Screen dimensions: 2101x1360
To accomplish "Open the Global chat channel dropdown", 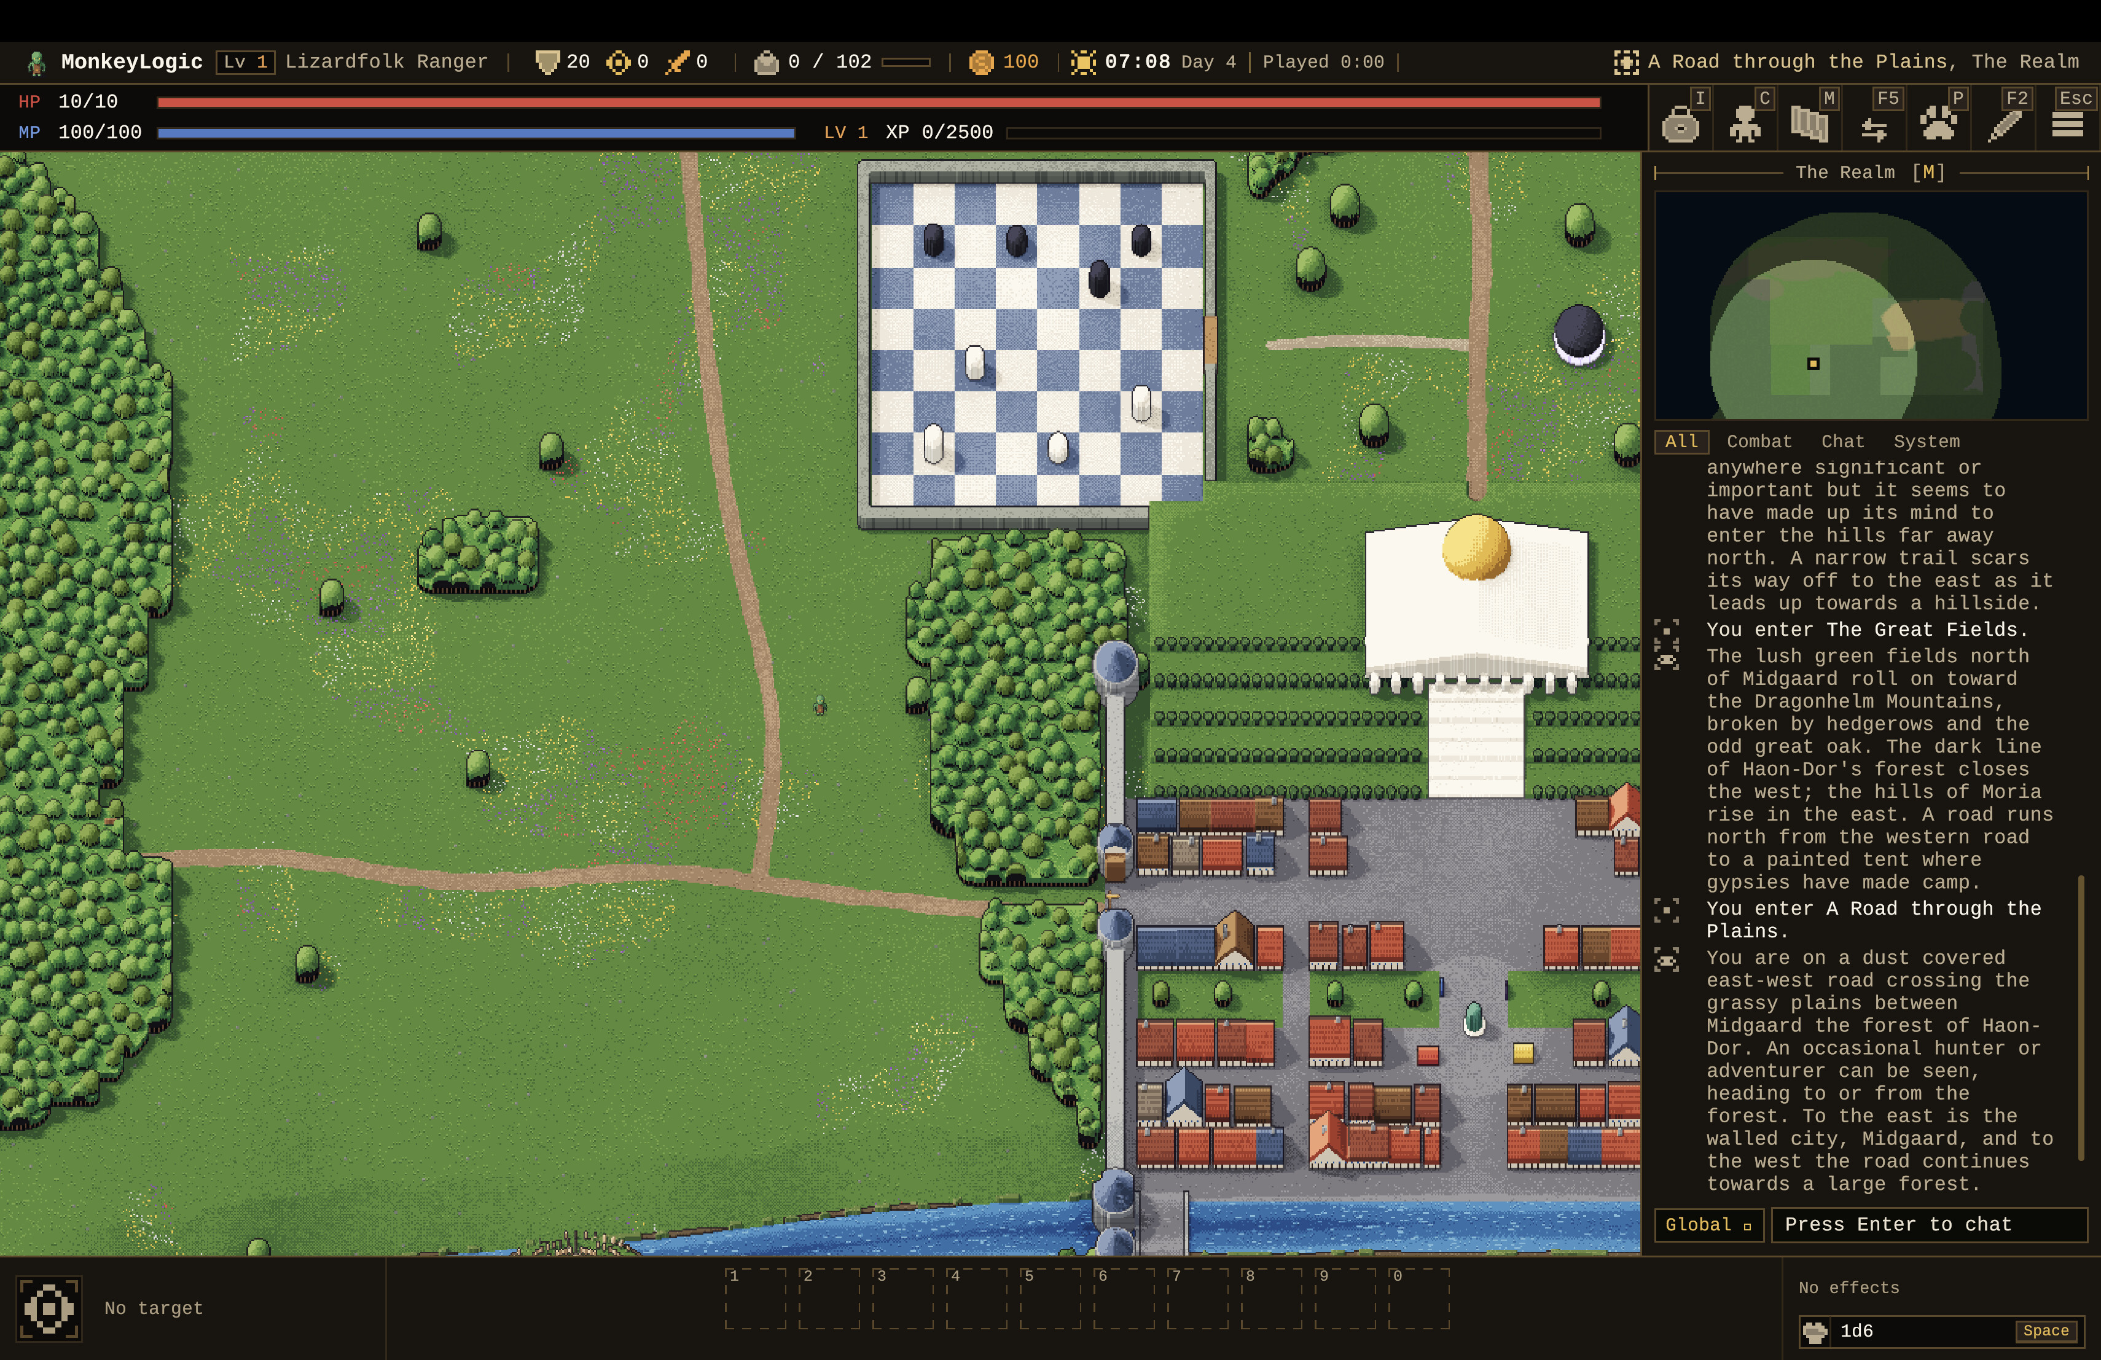I will (1708, 1225).
